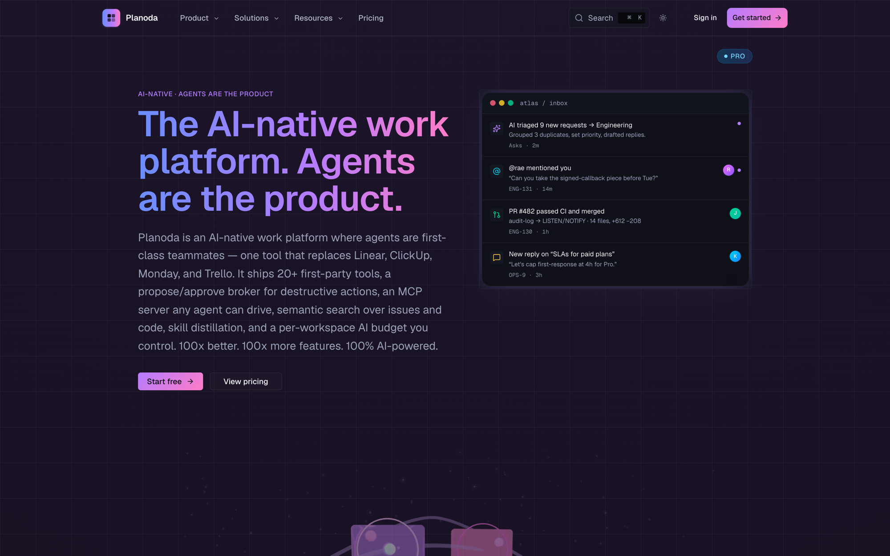Click the "atlas / inbox" window title
The height and width of the screenshot is (556, 890).
[543, 103]
